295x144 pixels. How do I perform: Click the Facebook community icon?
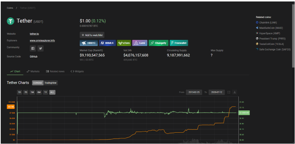point(33,48)
